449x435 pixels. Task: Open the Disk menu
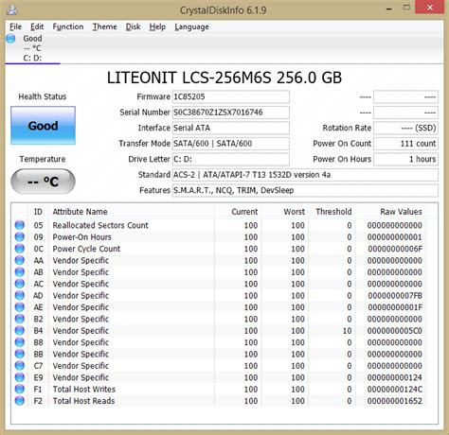pos(133,26)
